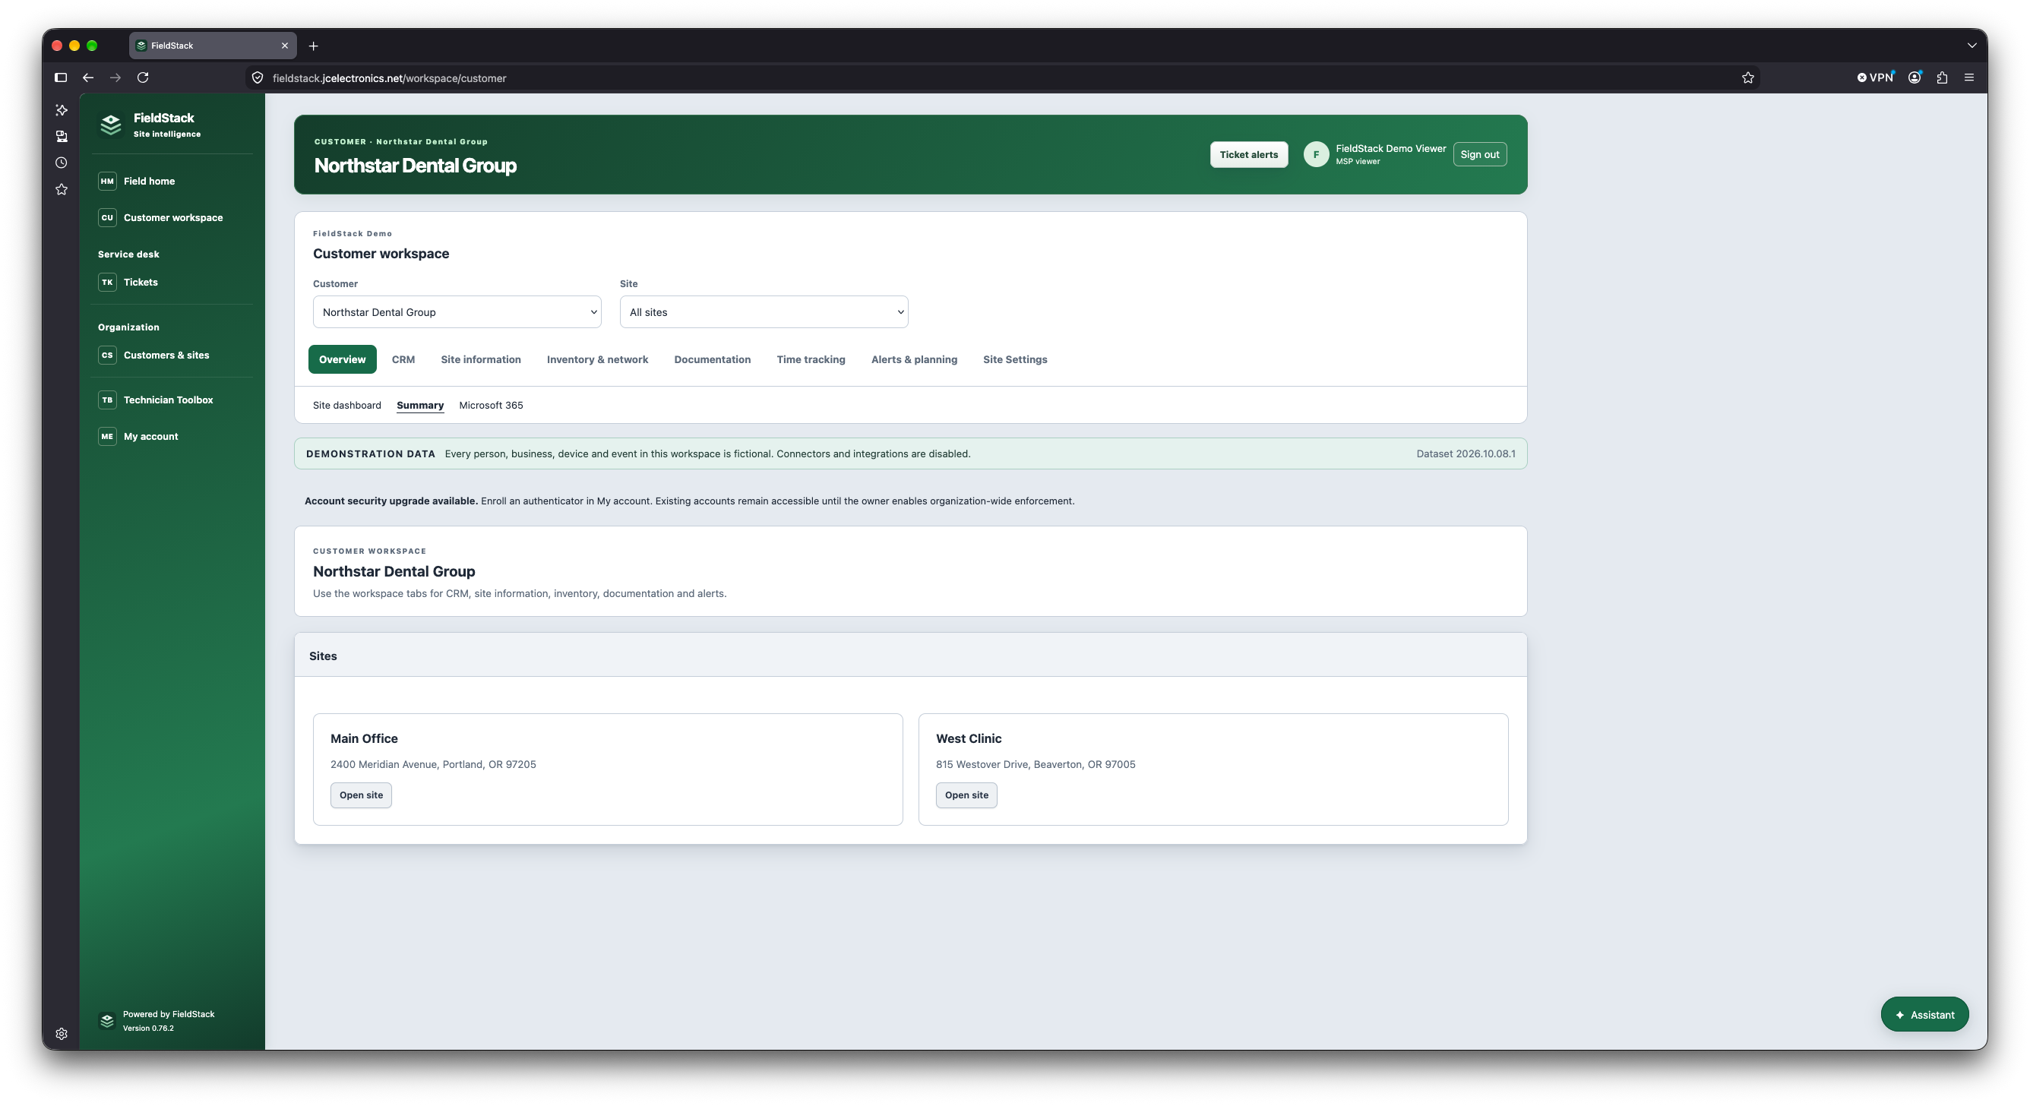The height and width of the screenshot is (1106, 2030).
Task: Click the Ticket alerts button
Action: pyautogui.click(x=1248, y=154)
